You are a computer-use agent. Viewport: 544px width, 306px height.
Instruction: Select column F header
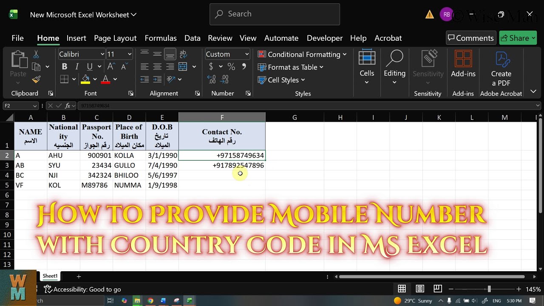click(222, 117)
